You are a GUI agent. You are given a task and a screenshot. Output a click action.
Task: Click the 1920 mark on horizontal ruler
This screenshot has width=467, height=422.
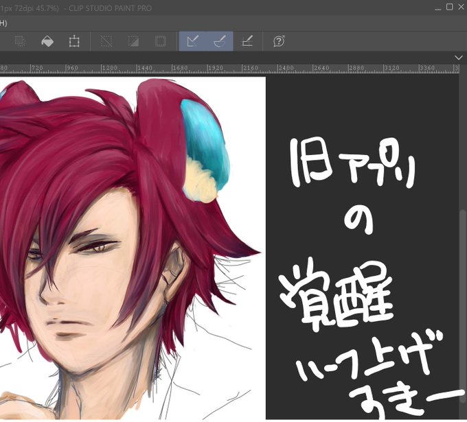(x=216, y=68)
